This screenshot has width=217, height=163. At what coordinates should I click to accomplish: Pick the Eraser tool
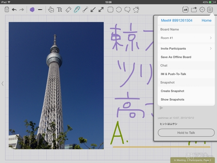[68, 9]
